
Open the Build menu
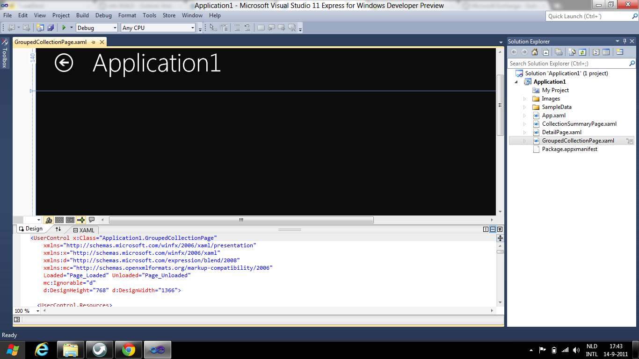tap(82, 15)
